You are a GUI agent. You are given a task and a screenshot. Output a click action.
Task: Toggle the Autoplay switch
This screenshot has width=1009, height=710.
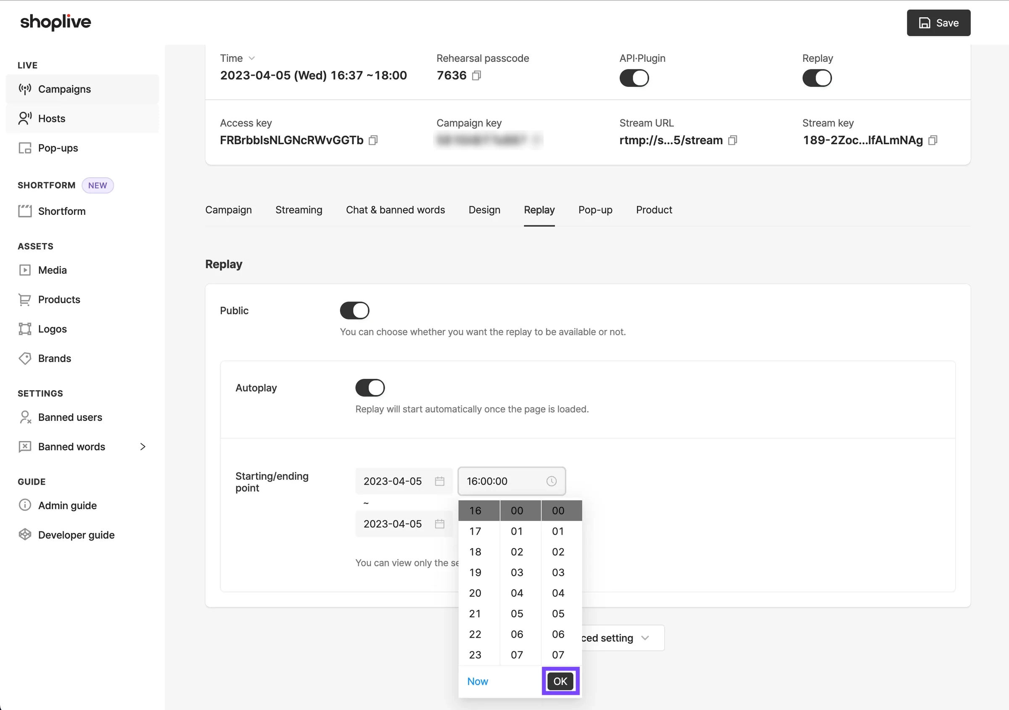click(x=370, y=388)
